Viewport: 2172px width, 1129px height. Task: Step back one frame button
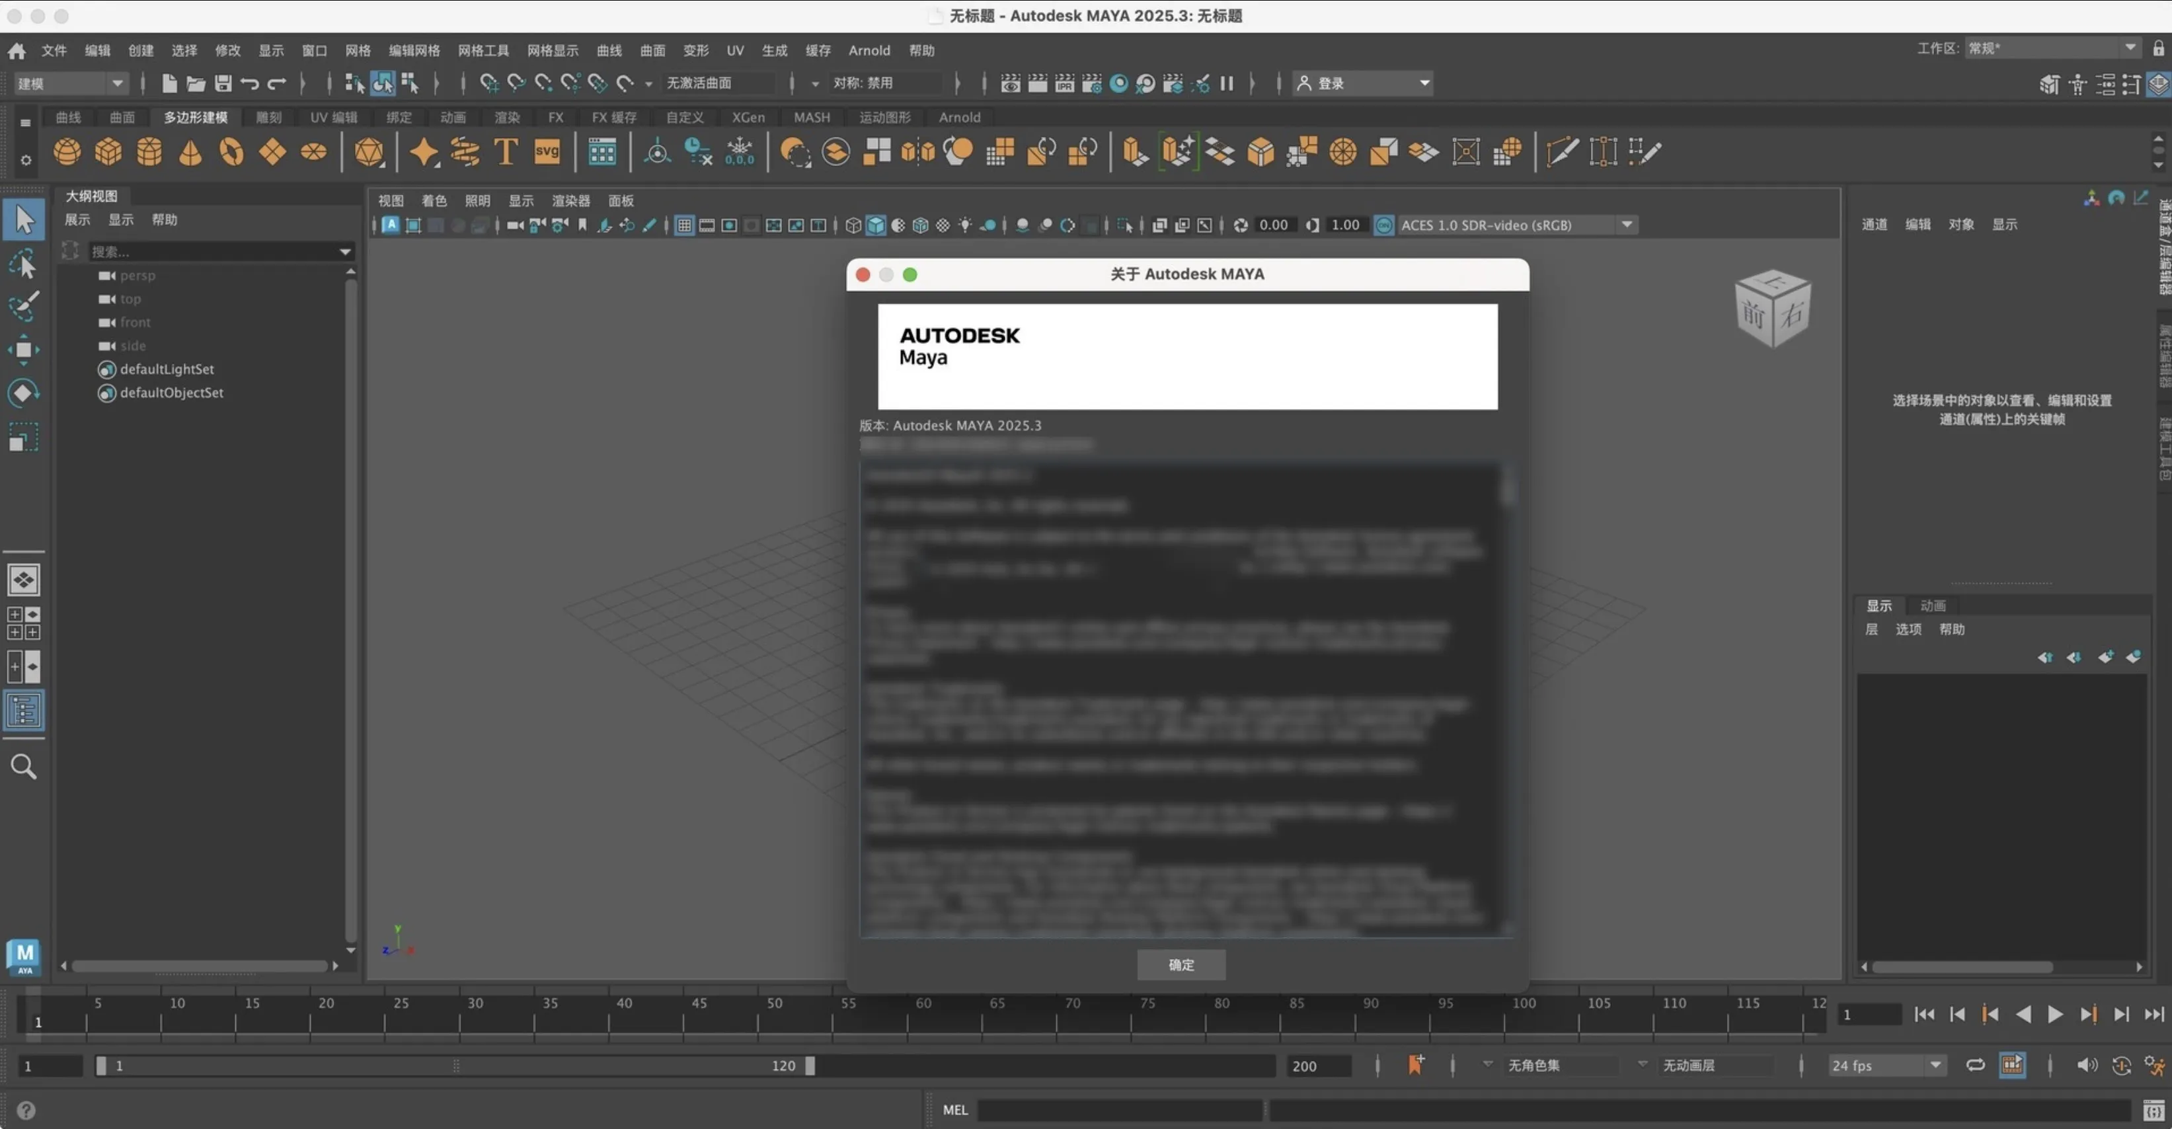(1957, 1015)
